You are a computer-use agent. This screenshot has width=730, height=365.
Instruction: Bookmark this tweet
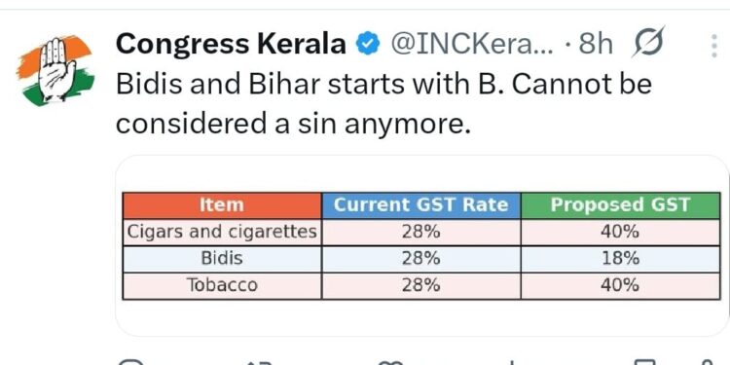pos(646,362)
